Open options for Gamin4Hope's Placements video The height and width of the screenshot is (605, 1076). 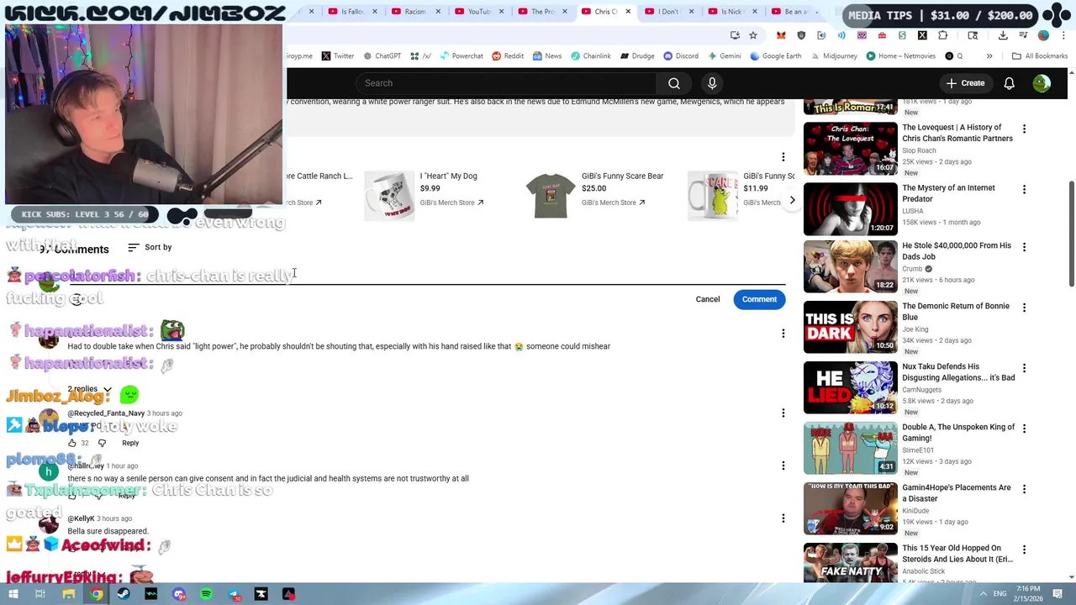click(x=1024, y=489)
